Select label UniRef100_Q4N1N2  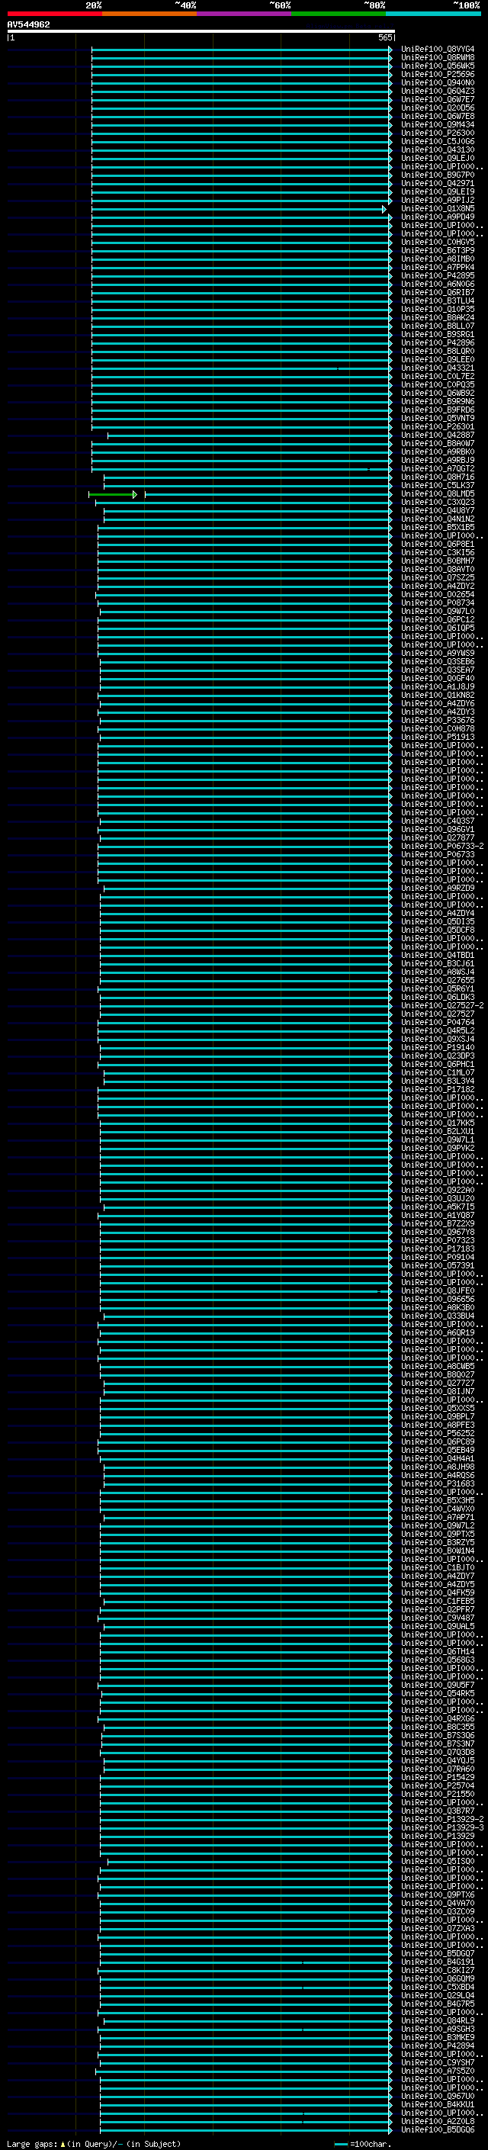(438, 519)
